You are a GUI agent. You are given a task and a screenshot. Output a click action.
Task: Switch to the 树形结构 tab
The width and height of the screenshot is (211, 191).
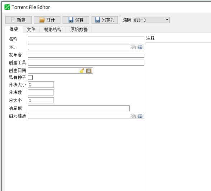(x=53, y=29)
